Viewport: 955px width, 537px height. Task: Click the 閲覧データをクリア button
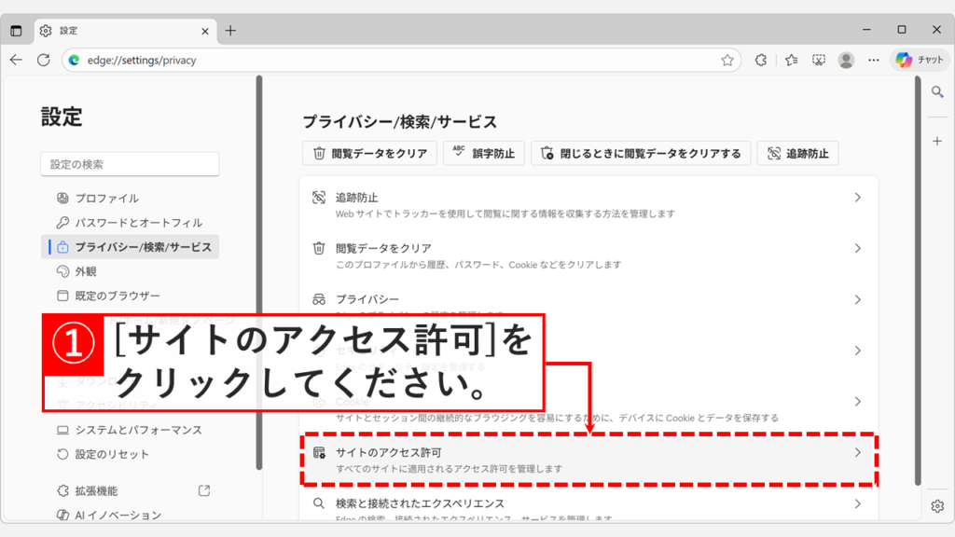(x=372, y=153)
